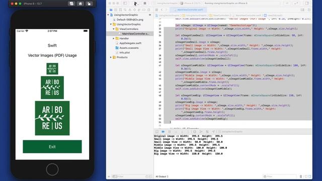Viewport: 322px width, 181px height.
Task: Toggle the variables view pane button
Action: [306, 176]
